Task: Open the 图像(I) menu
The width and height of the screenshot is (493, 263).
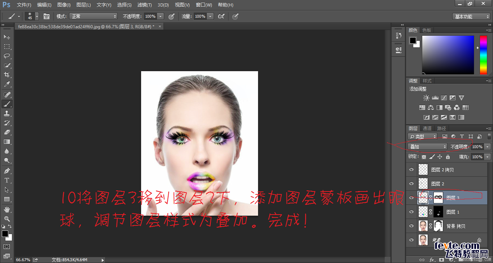Action: (x=64, y=5)
